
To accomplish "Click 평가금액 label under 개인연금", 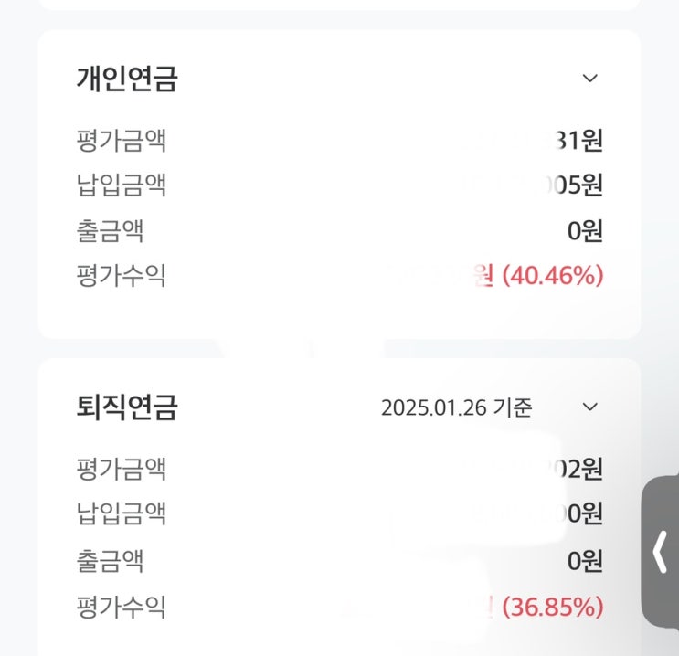I will pos(121,142).
